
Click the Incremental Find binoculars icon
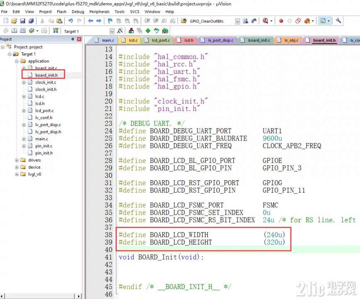click(x=254, y=21)
